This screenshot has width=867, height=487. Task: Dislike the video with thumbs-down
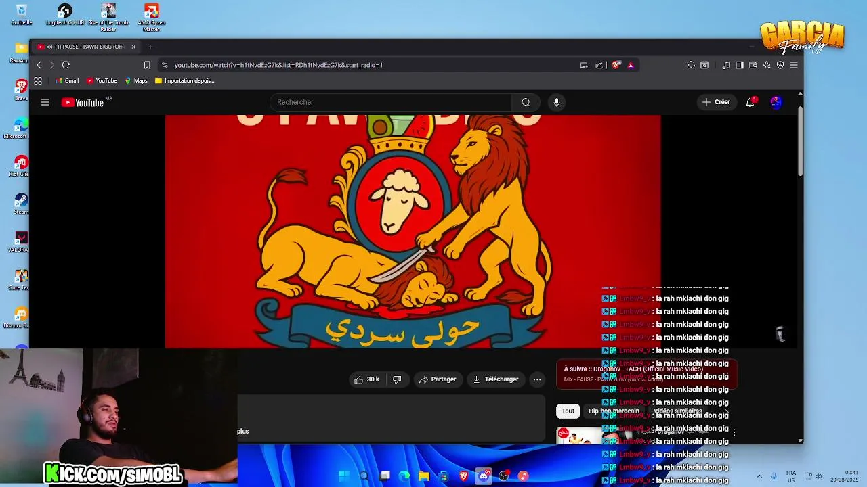(397, 379)
